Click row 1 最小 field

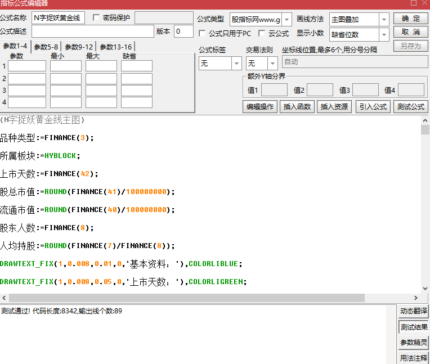click(66, 66)
